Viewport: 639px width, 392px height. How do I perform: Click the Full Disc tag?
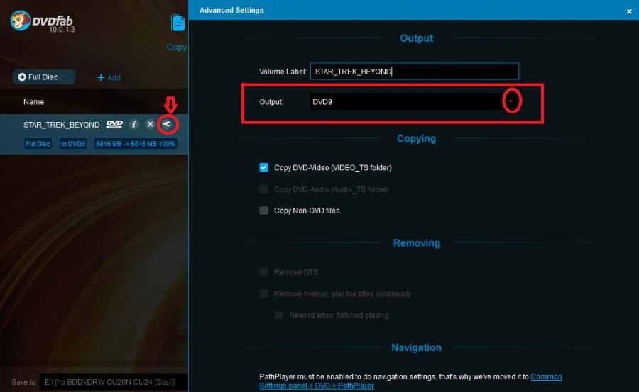click(38, 144)
